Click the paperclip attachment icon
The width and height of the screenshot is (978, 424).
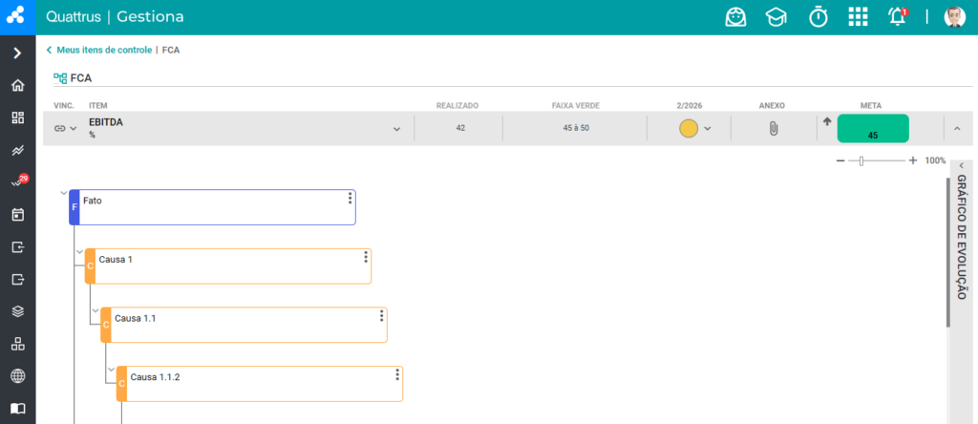click(x=774, y=129)
